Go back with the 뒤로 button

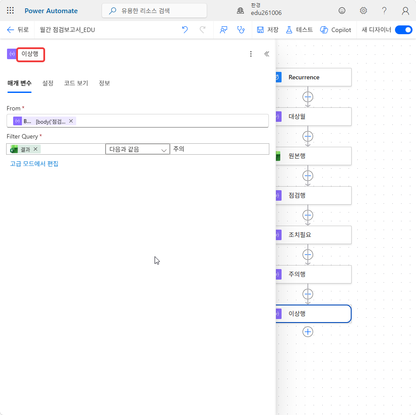[x=18, y=30]
